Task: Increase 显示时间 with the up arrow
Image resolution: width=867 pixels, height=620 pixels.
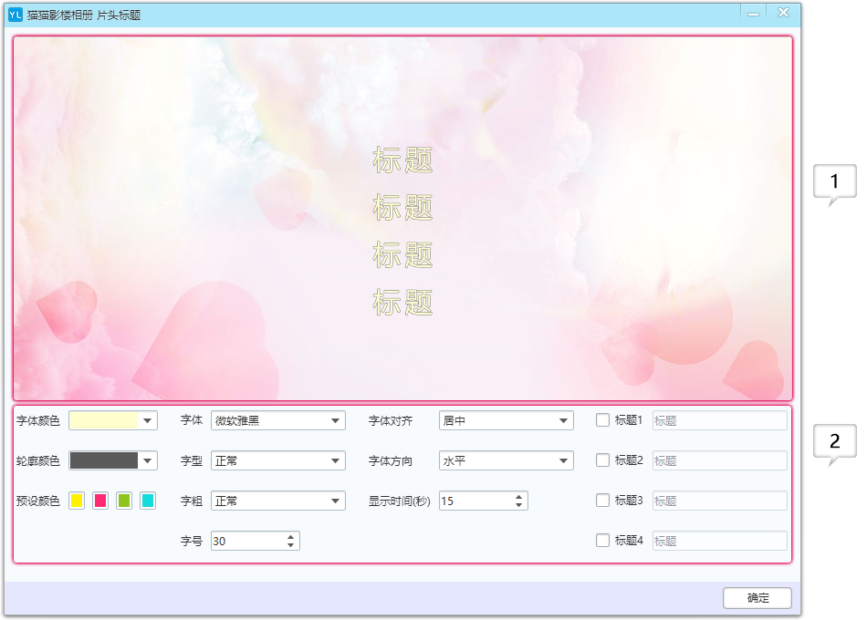Action: click(x=518, y=497)
